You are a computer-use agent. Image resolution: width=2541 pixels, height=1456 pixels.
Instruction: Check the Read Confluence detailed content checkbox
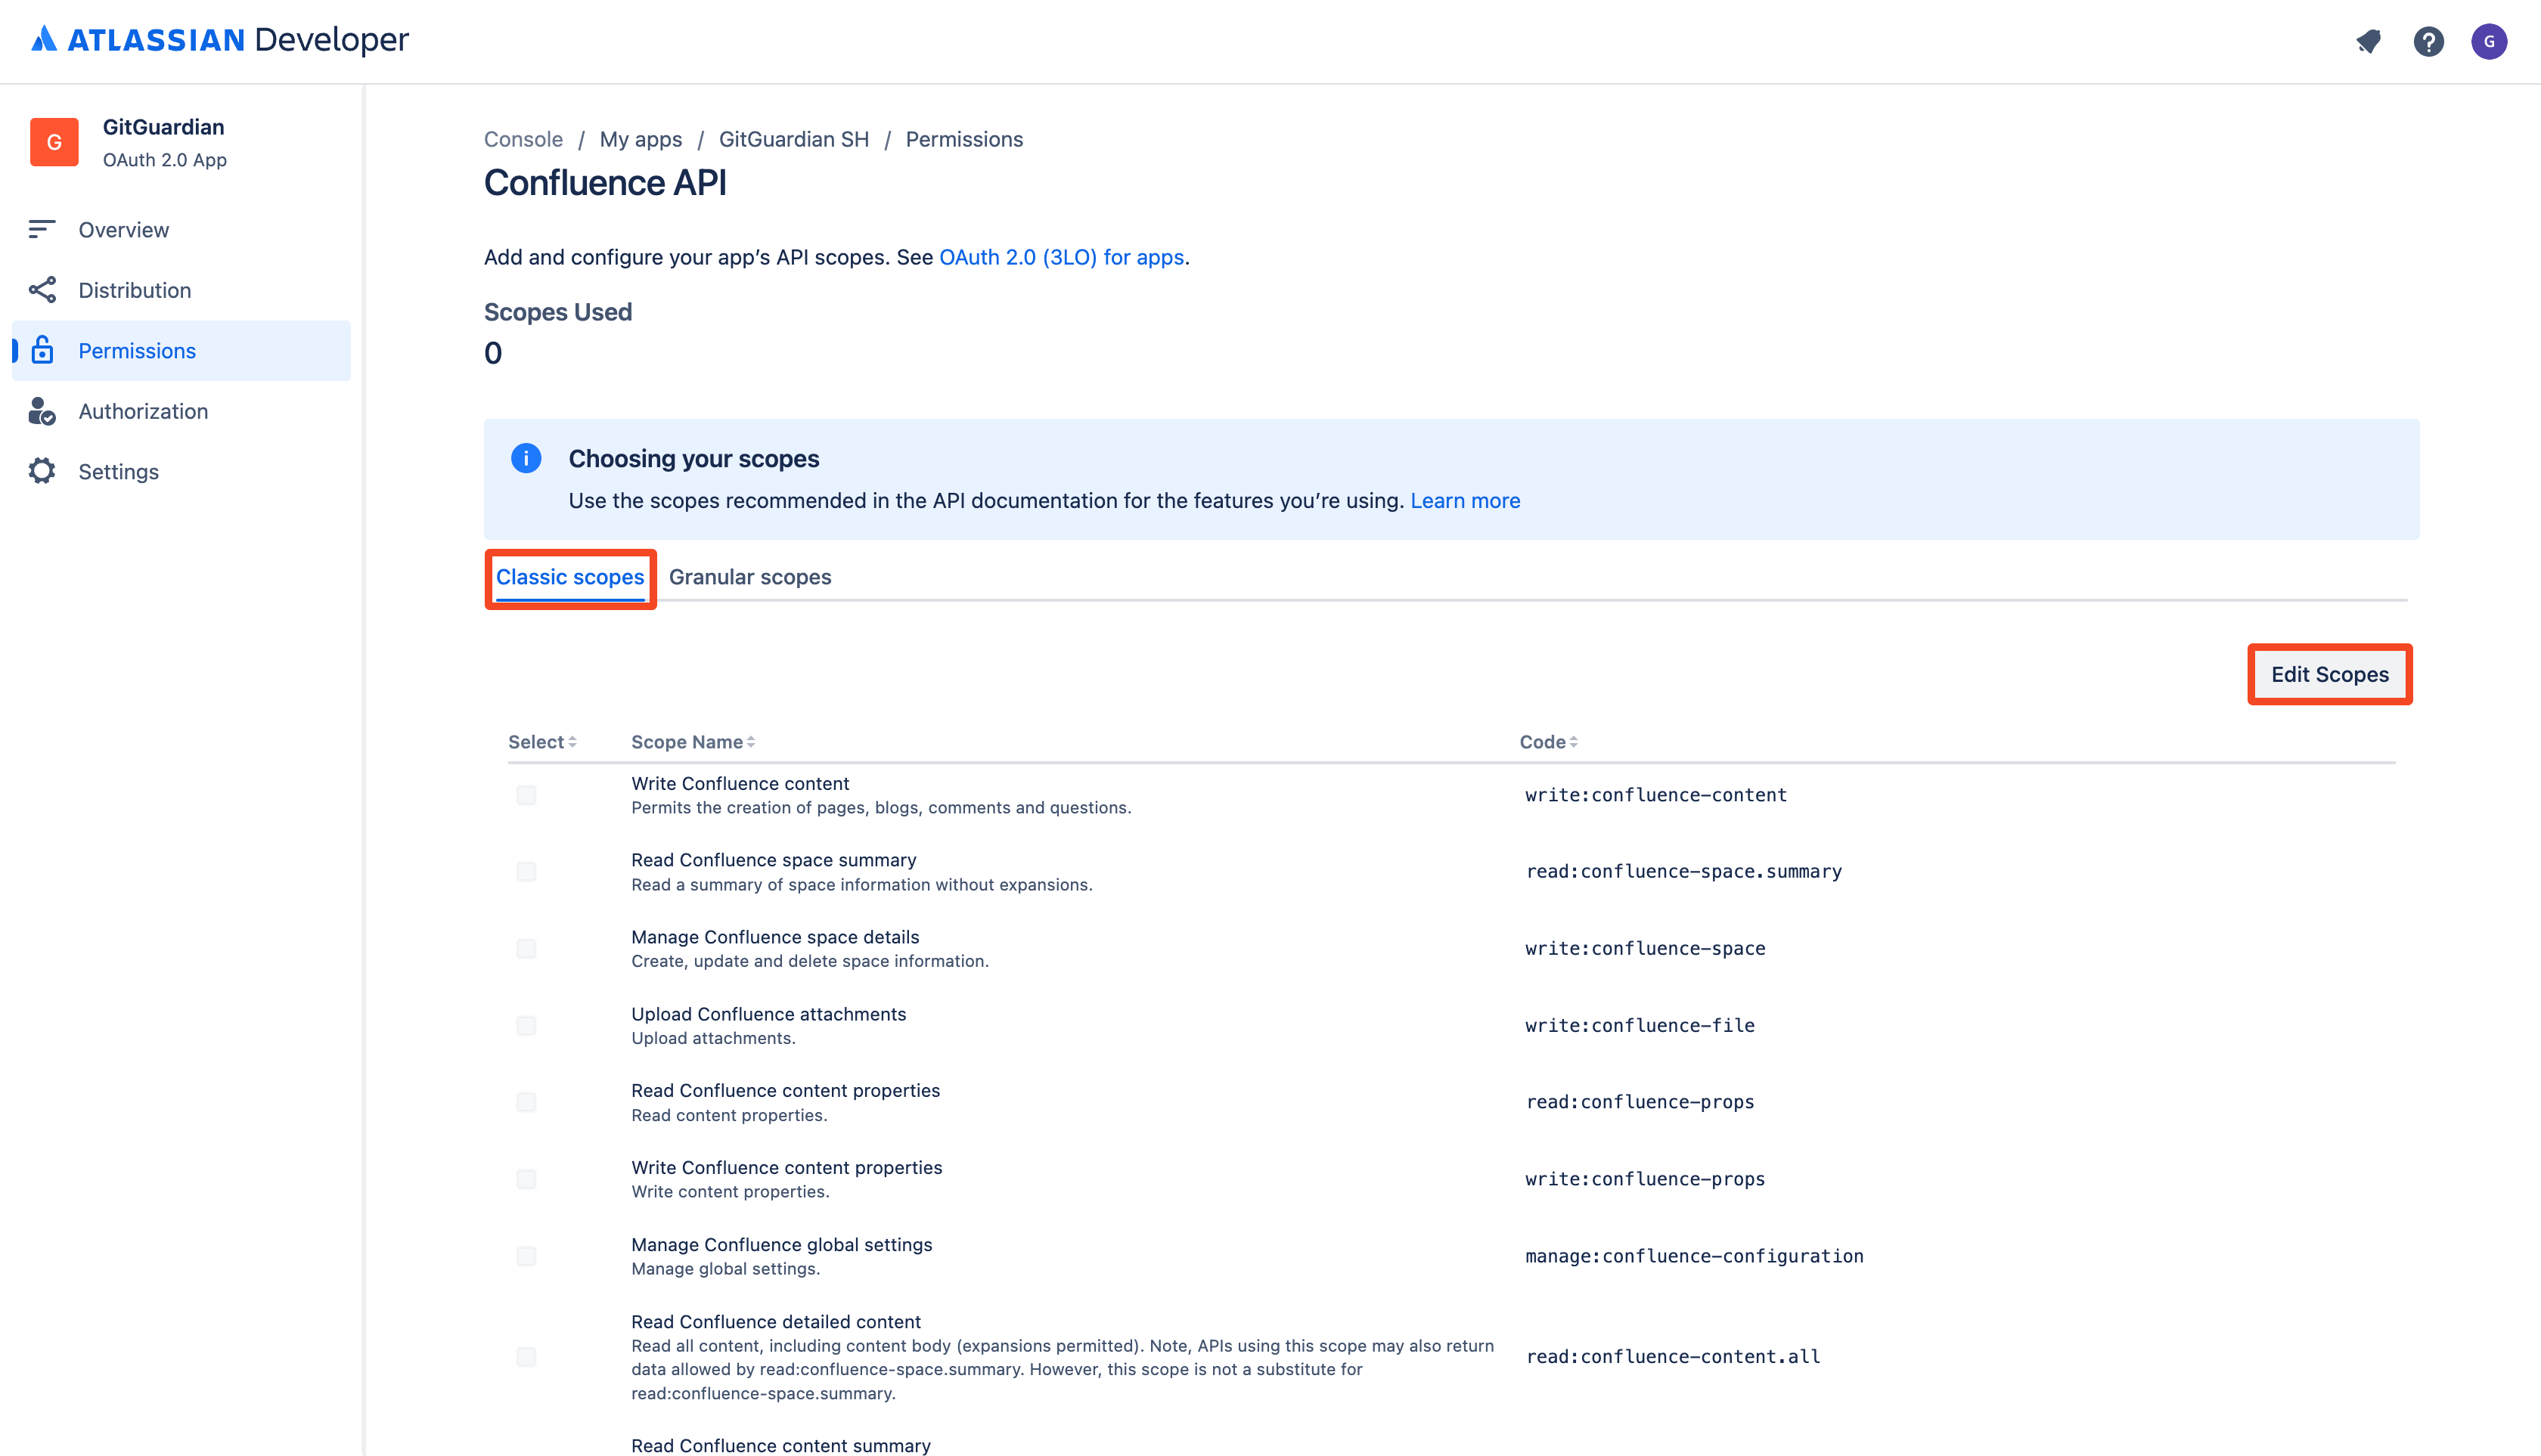[526, 1357]
